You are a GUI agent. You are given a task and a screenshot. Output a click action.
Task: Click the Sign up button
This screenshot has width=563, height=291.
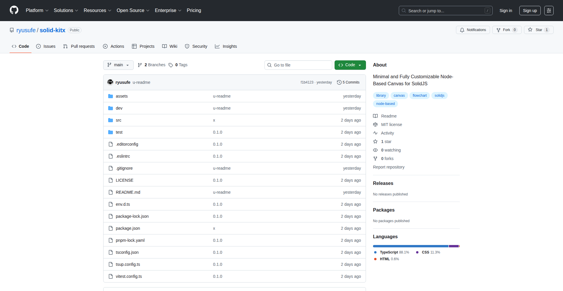pos(530,10)
